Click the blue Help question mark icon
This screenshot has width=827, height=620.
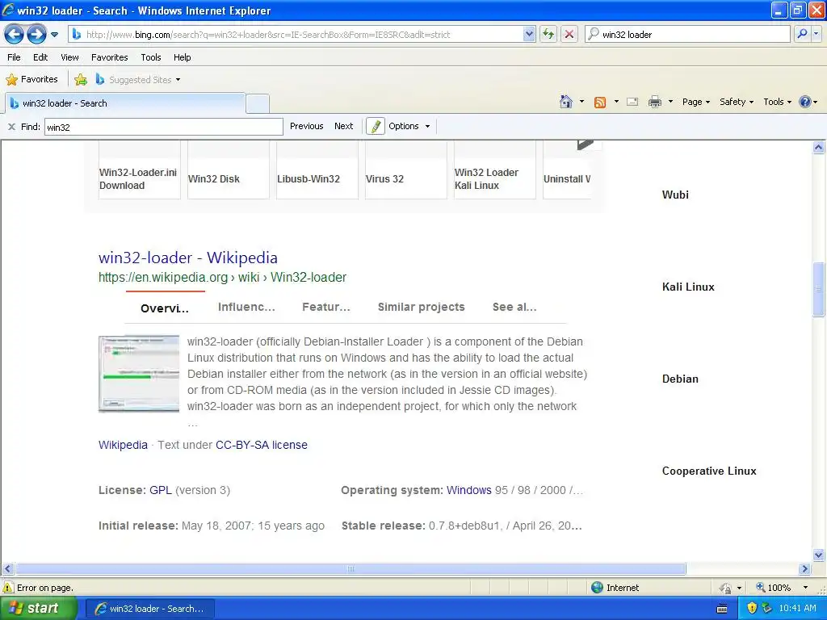(805, 102)
